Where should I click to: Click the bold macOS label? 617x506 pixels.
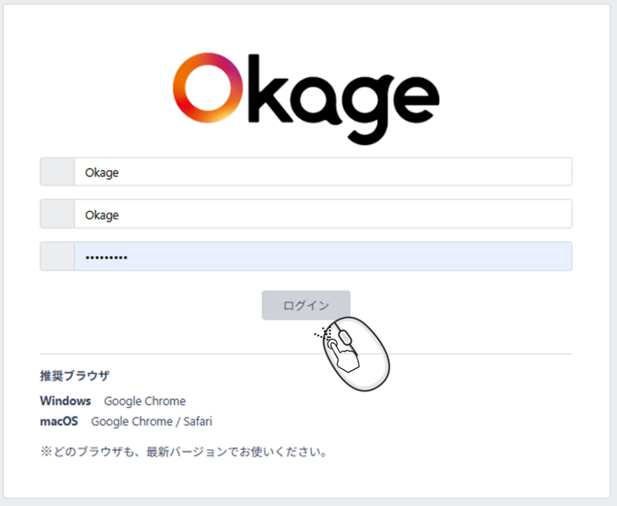(x=58, y=422)
